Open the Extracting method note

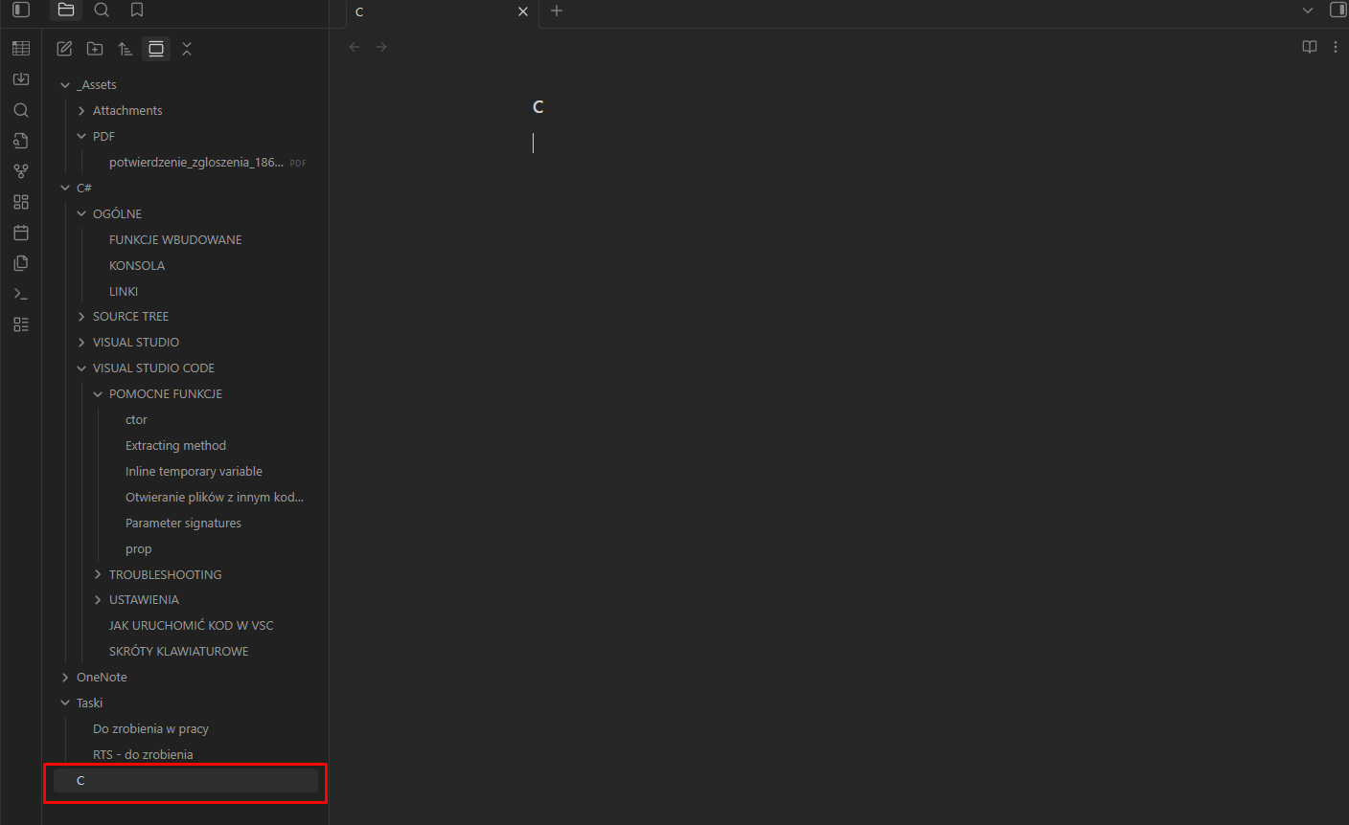coord(175,446)
